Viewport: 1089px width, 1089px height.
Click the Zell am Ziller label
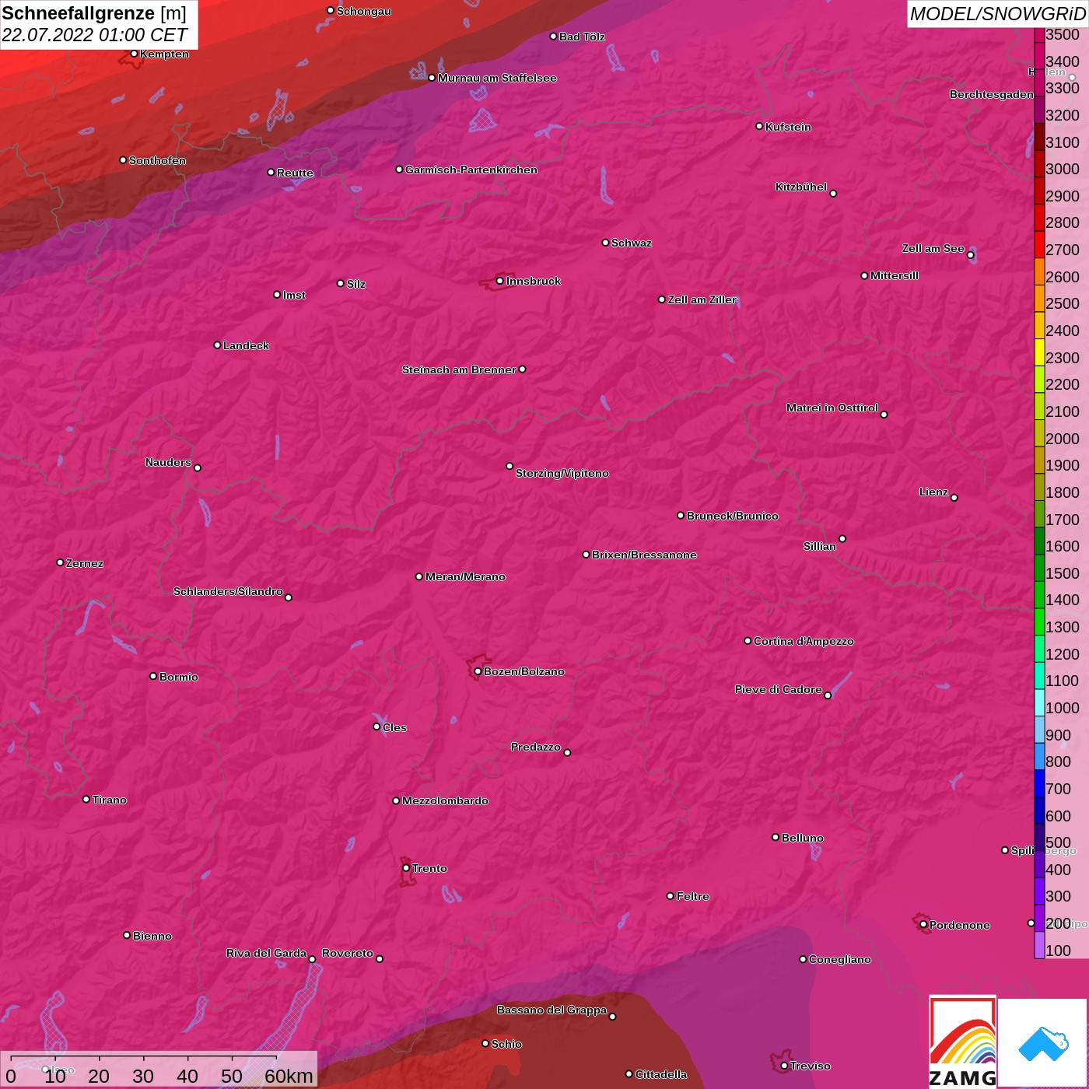pyautogui.click(x=702, y=299)
